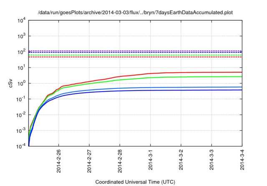The width and height of the screenshot is (267, 186).
Task: Click the 2014-3-4 date label
Action: (242, 160)
